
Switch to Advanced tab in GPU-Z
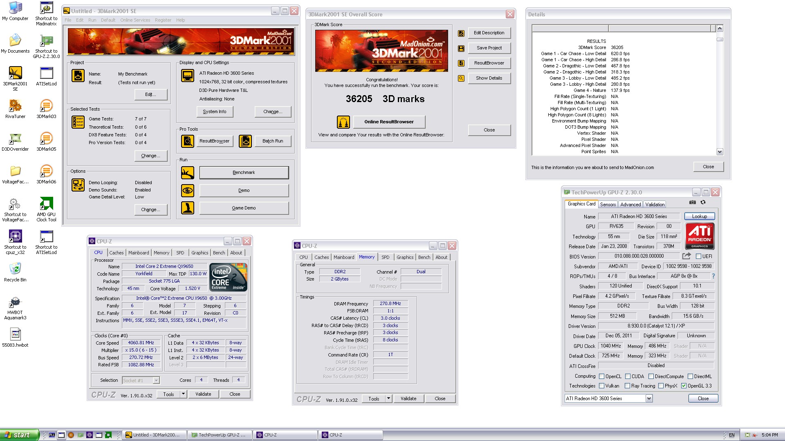[630, 205]
